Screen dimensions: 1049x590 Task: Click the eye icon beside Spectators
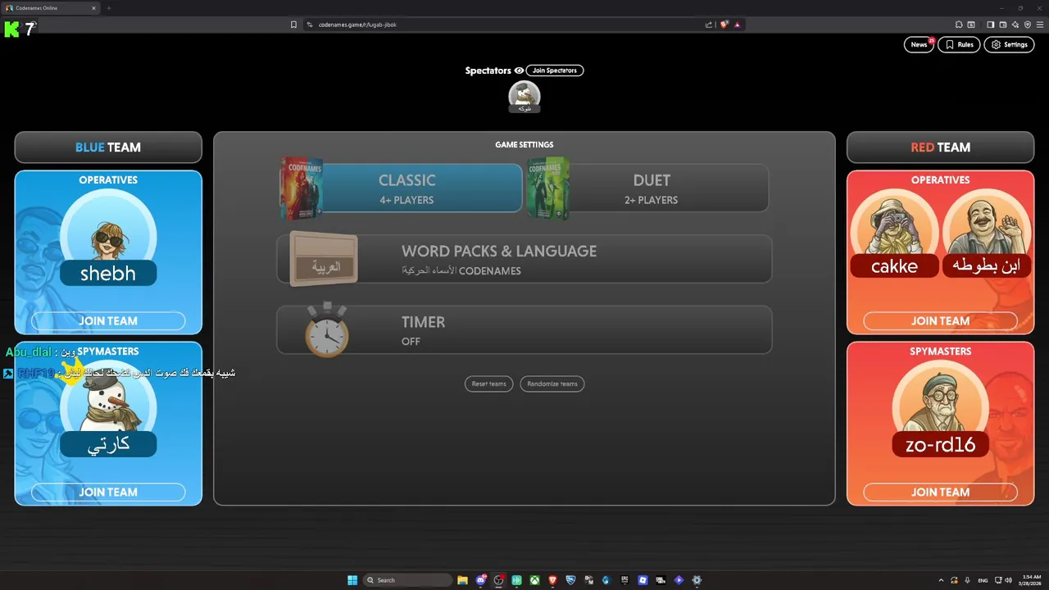point(519,70)
